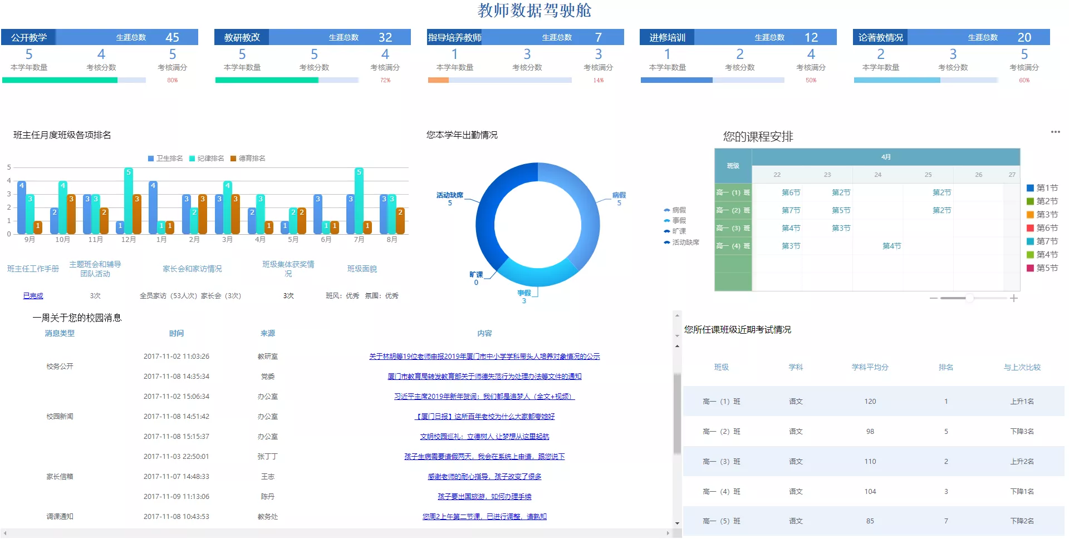Click the up arrow of the news scrollbar
The width and height of the screenshot is (1069, 539).
pyautogui.click(x=677, y=346)
